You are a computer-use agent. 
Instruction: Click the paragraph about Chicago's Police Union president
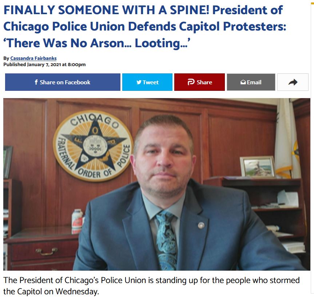[151, 286]
